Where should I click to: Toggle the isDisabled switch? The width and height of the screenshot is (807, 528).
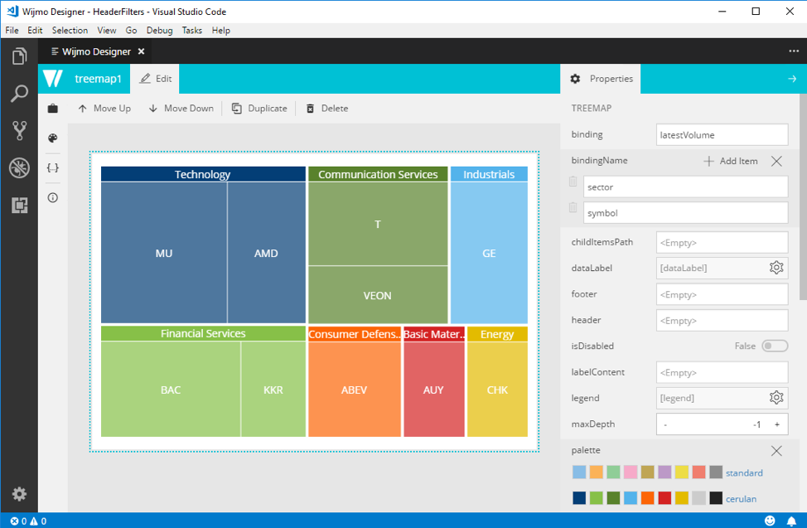774,346
